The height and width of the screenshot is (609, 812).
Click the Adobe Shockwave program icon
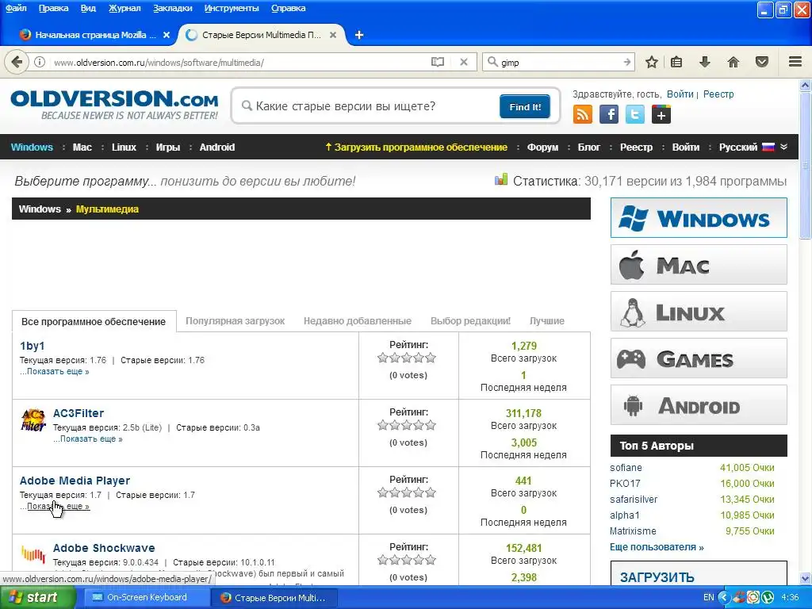pyautogui.click(x=33, y=554)
